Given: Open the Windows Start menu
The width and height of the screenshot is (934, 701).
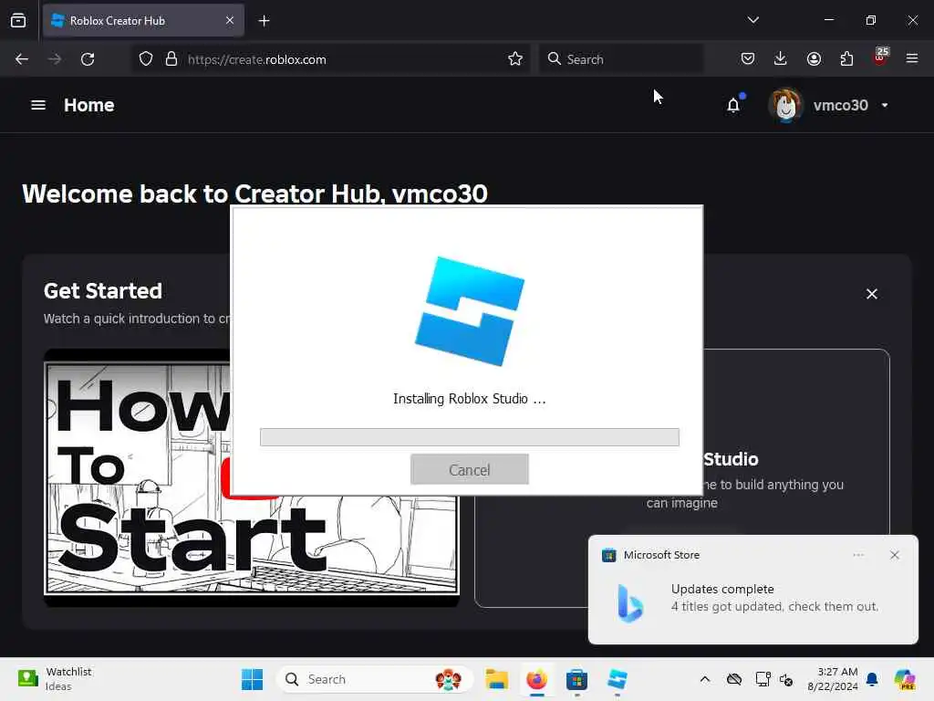Looking at the screenshot, I should (252, 679).
